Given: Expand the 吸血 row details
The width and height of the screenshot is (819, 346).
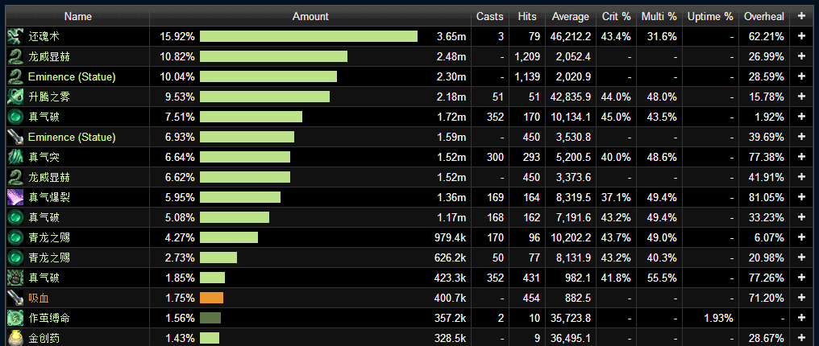Looking at the screenshot, I should point(802,298).
